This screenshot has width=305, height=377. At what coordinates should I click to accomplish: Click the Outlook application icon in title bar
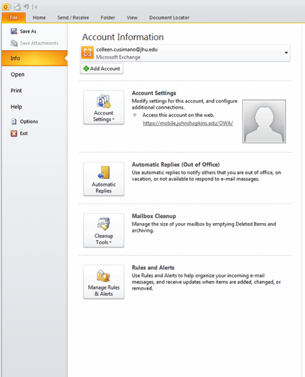(x=5, y=7)
